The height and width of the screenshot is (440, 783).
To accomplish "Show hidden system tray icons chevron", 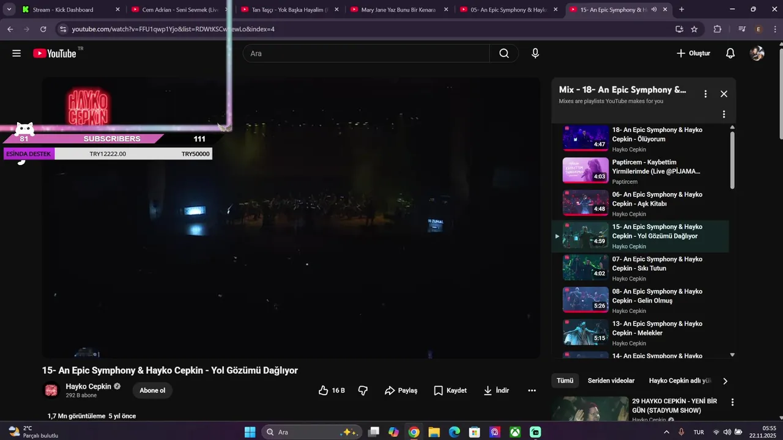I will tap(667, 432).
